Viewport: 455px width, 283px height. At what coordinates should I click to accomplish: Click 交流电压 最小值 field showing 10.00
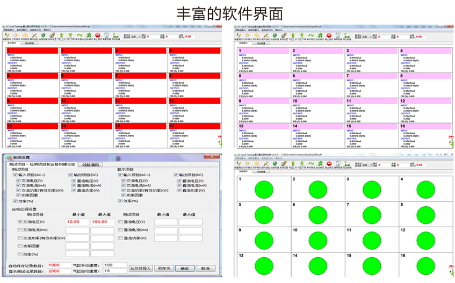[77, 221]
